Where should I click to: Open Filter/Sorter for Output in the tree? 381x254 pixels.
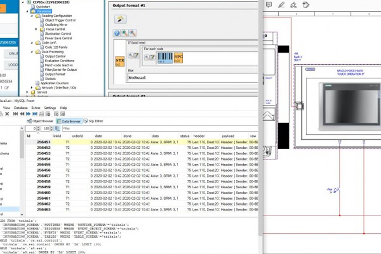pos(61,70)
